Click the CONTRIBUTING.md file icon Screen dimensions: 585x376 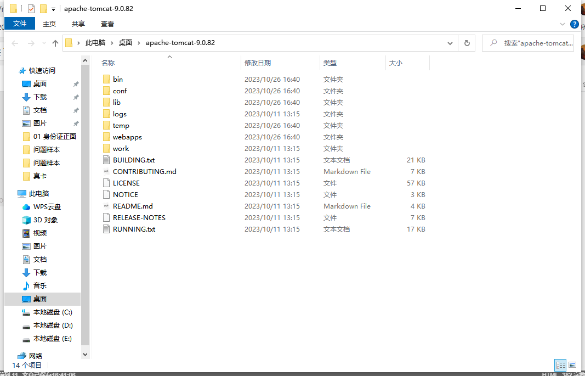coord(106,171)
